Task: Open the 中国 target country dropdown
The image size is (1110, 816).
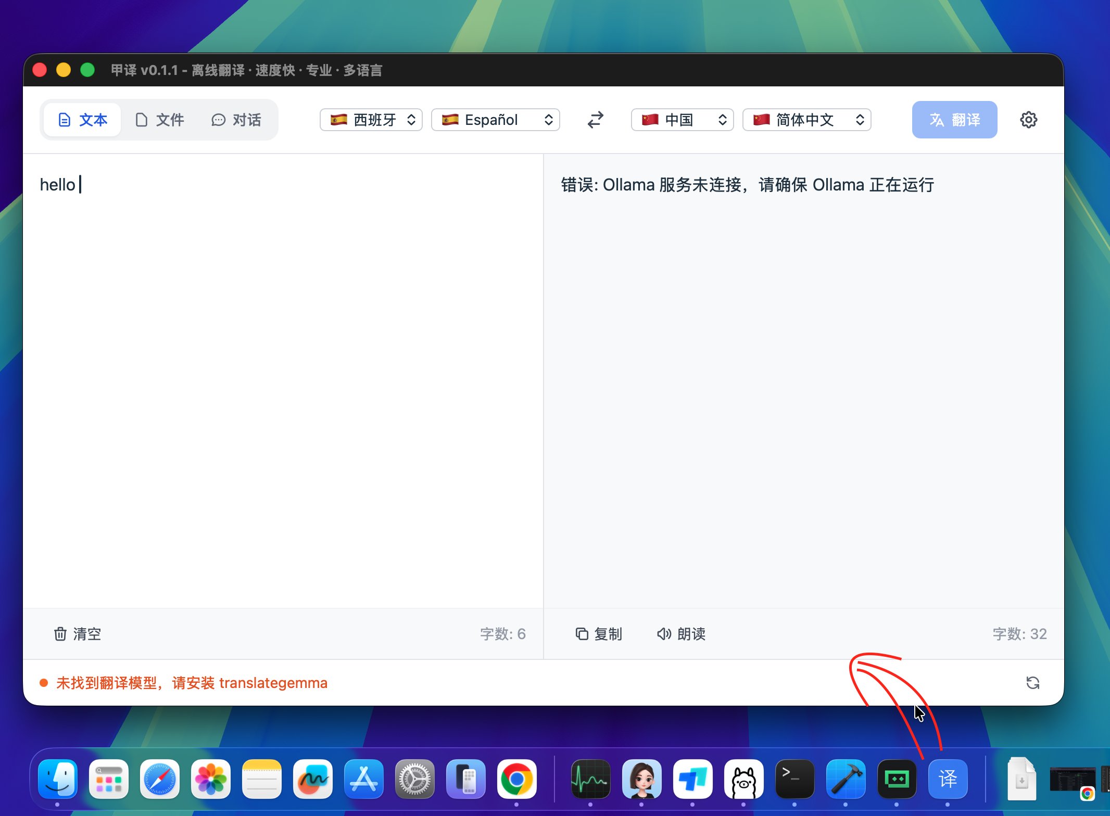Action: tap(682, 120)
